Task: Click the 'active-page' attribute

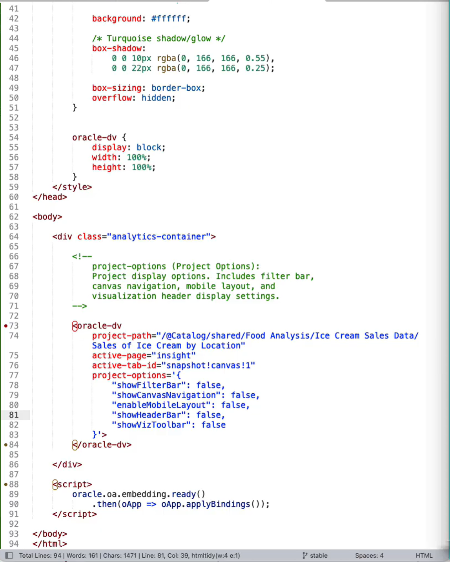Action: tap(119, 356)
